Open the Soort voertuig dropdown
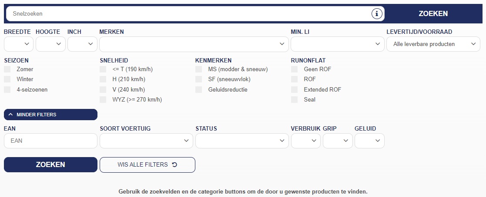The image size is (486, 197). pos(146,141)
